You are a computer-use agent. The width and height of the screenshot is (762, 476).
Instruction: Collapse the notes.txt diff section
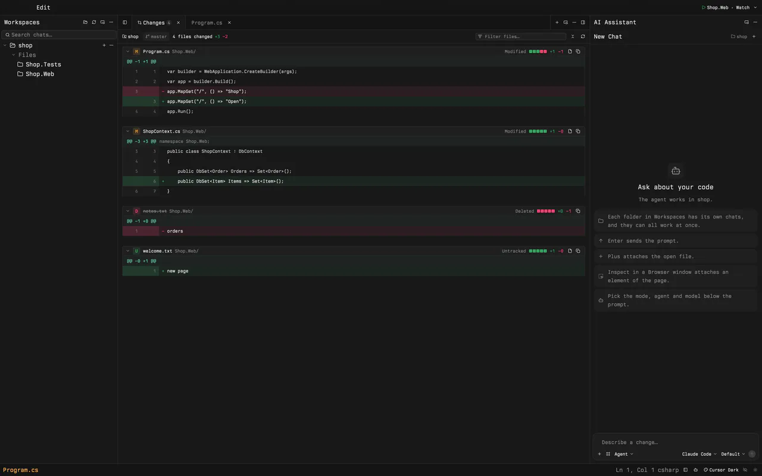pos(128,211)
